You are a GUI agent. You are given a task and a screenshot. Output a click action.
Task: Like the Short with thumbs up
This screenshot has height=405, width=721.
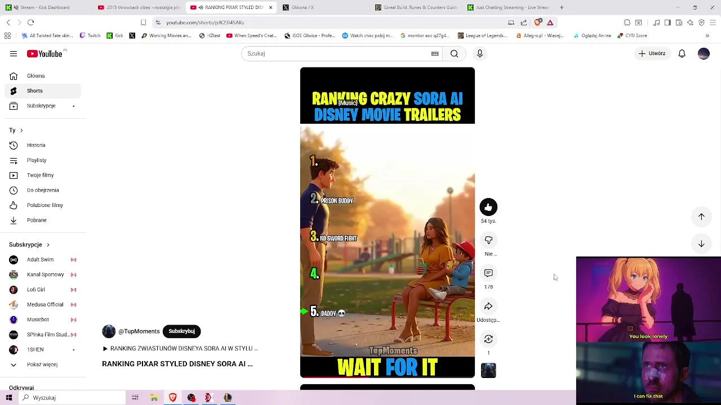(x=488, y=207)
